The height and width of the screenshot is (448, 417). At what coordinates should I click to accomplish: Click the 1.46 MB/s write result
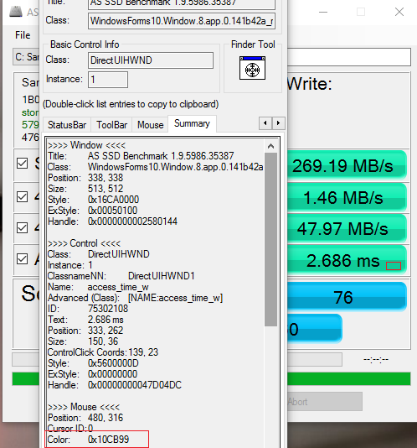347,197
